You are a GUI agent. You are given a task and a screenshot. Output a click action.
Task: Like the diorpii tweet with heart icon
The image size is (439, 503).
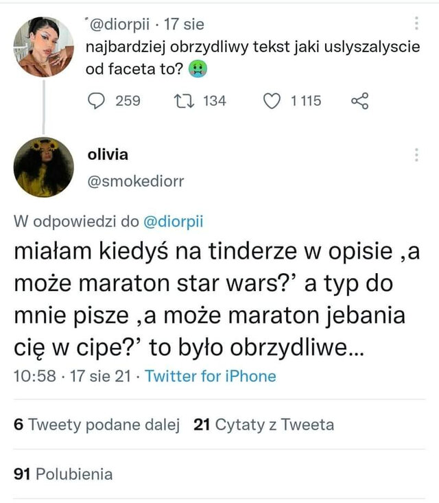(272, 101)
